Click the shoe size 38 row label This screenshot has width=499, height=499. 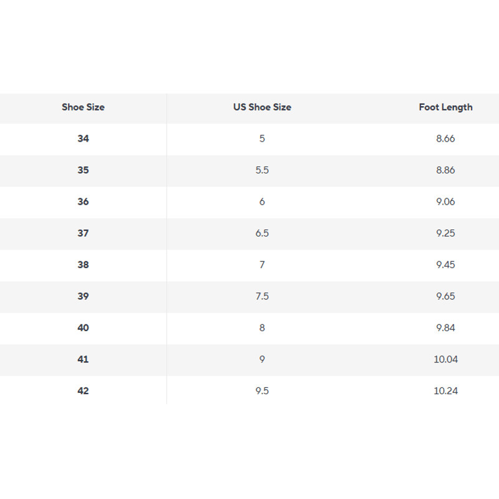[83, 264]
